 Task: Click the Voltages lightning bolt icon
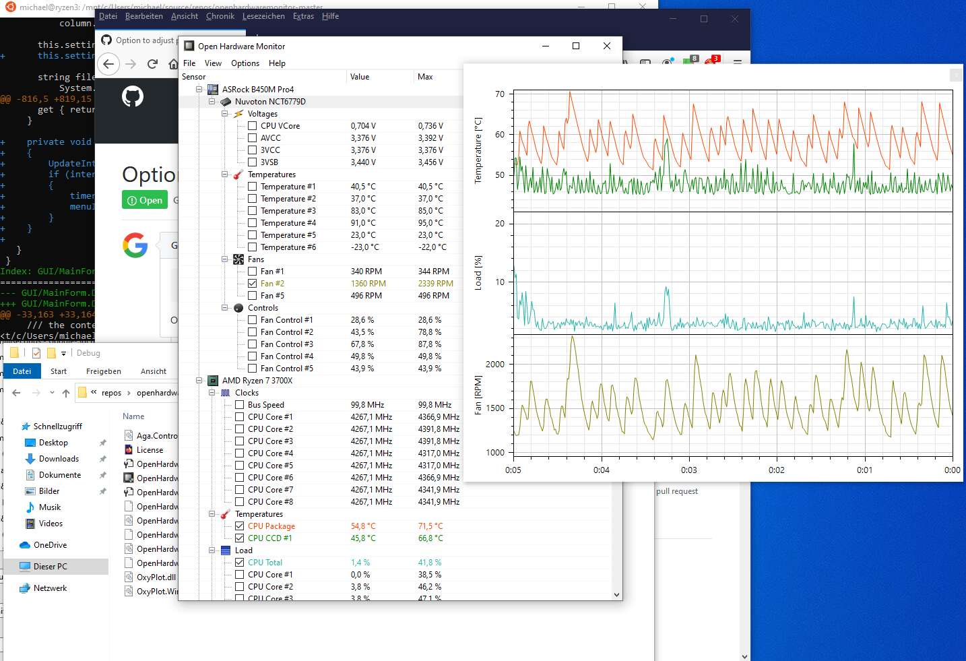pyautogui.click(x=238, y=113)
